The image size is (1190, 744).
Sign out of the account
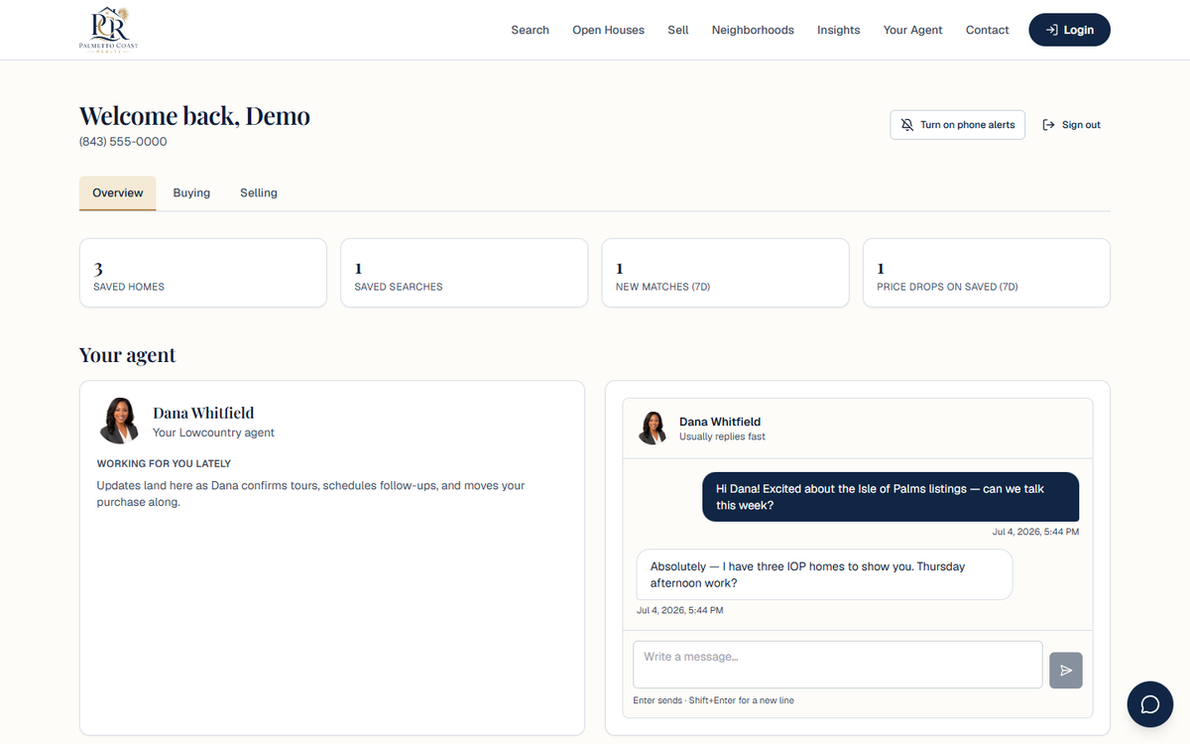click(1072, 125)
